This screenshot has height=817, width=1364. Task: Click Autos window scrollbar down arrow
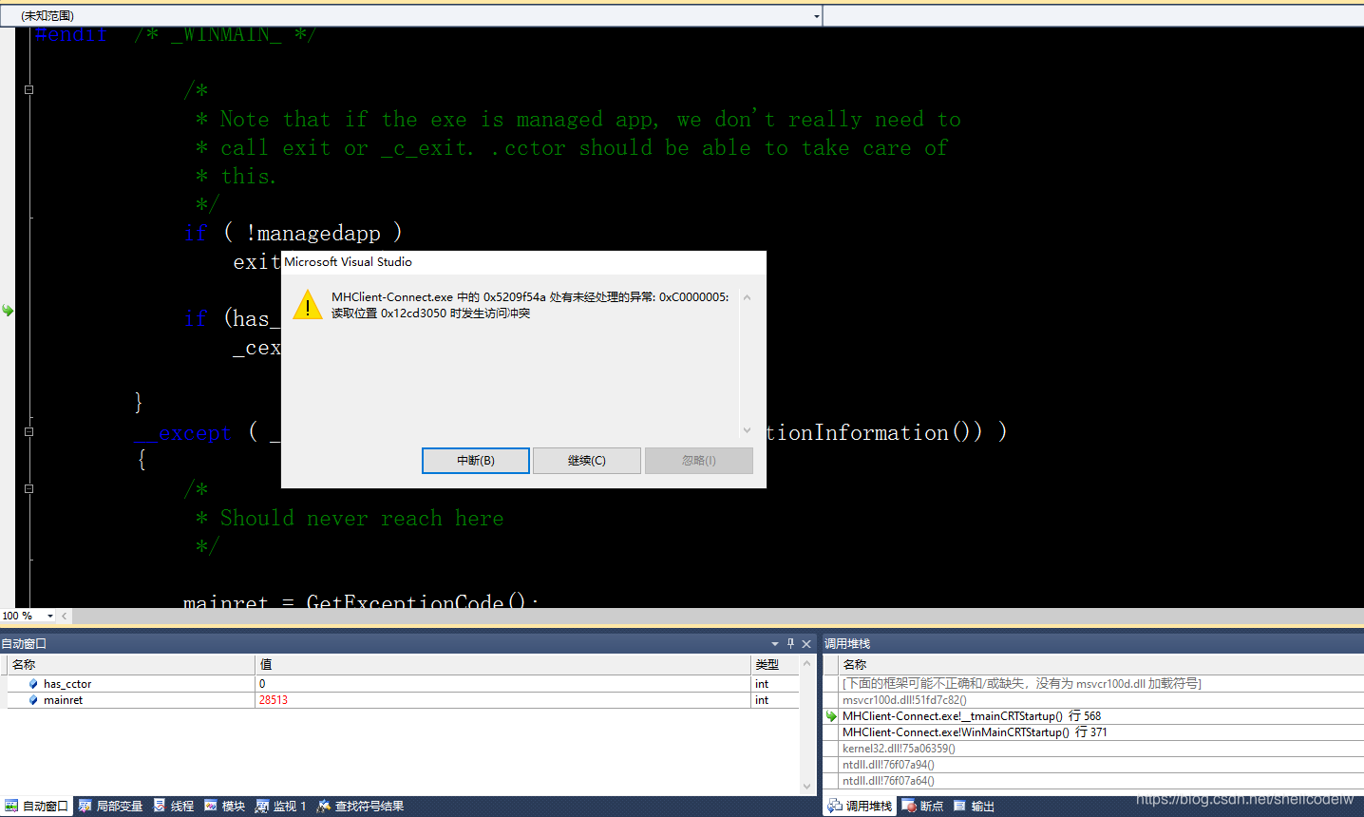(x=807, y=786)
